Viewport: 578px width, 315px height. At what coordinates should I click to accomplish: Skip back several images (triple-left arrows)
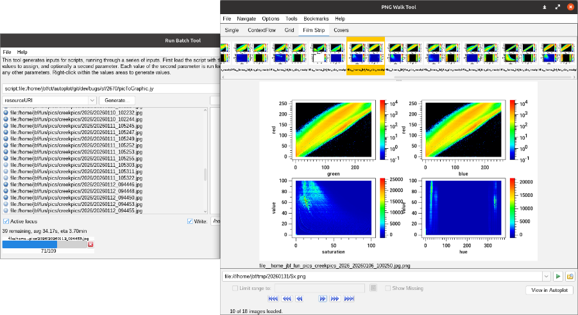coord(287,298)
